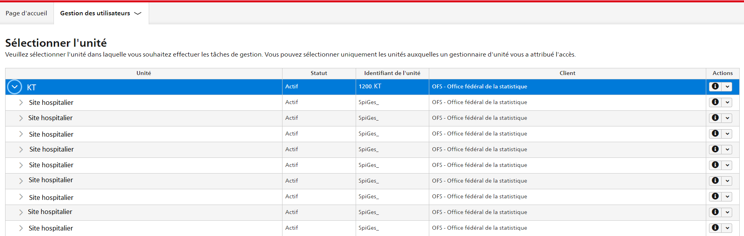Click info icon of third Site hospitalier row
This screenshot has width=744, height=236.
click(x=715, y=134)
